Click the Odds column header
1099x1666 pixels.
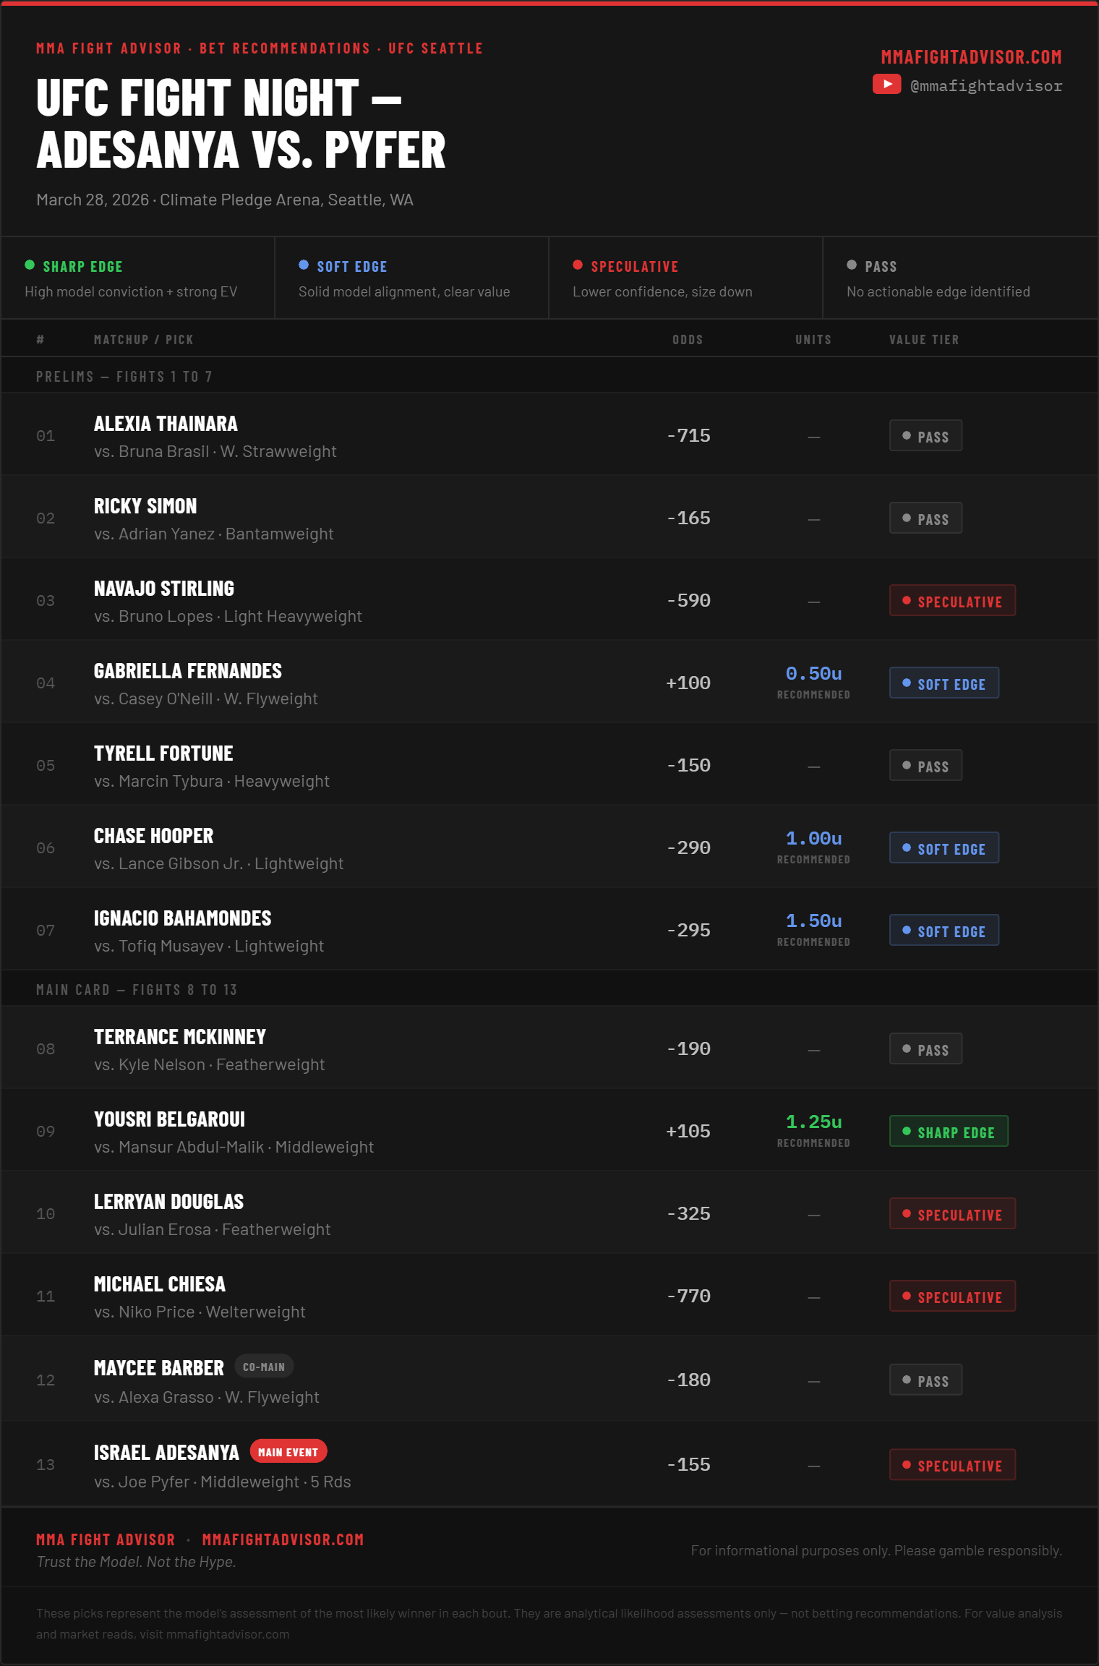point(688,340)
